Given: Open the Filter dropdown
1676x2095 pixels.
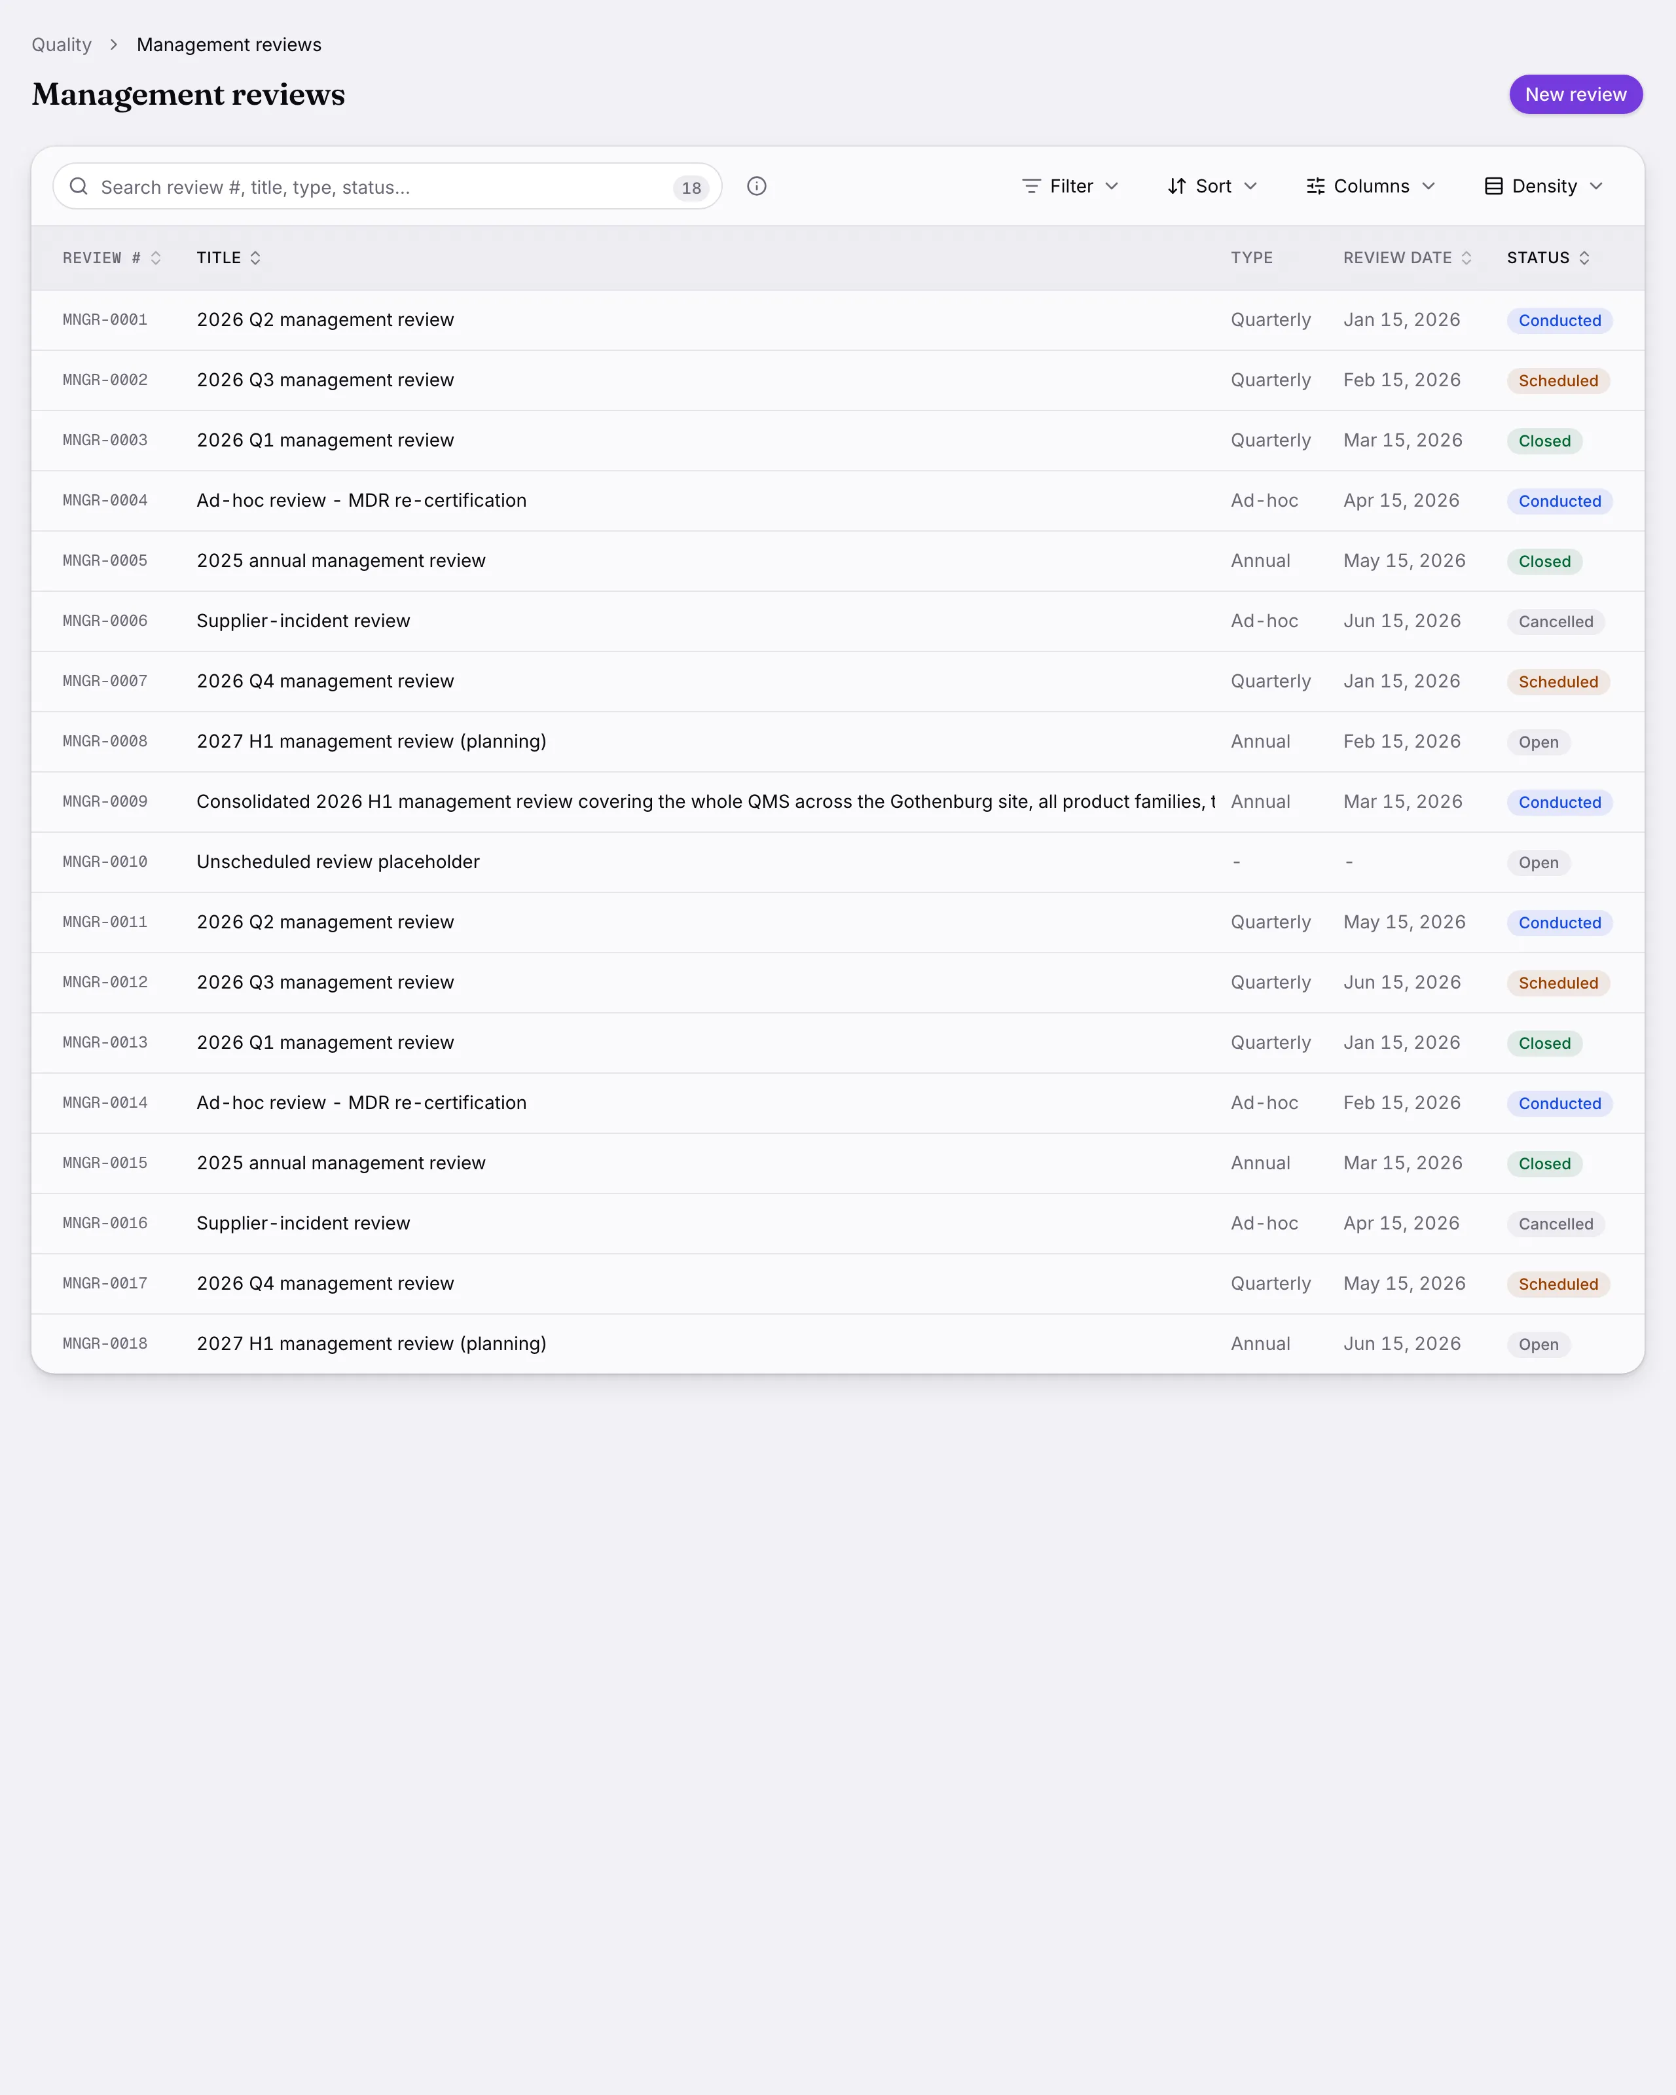Looking at the screenshot, I should [x=1070, y=187].
